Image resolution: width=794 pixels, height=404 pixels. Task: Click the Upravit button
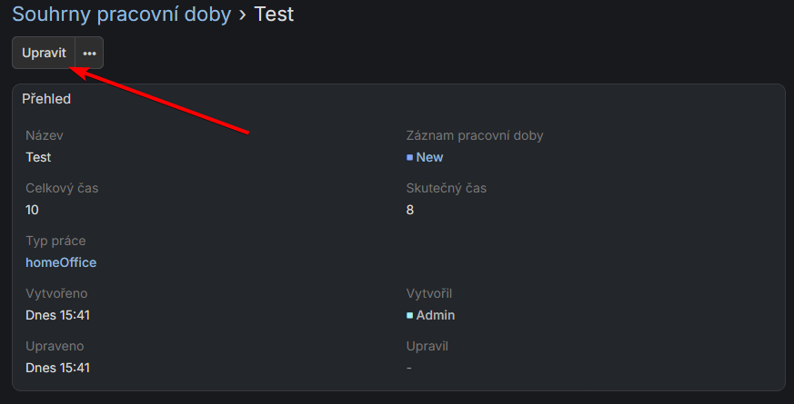pos(44,53)
